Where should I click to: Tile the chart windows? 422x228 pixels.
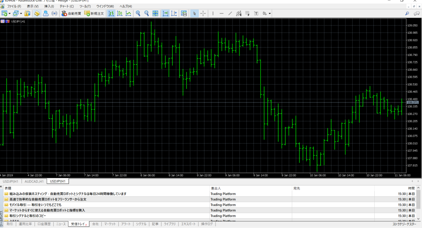point(155,14)
